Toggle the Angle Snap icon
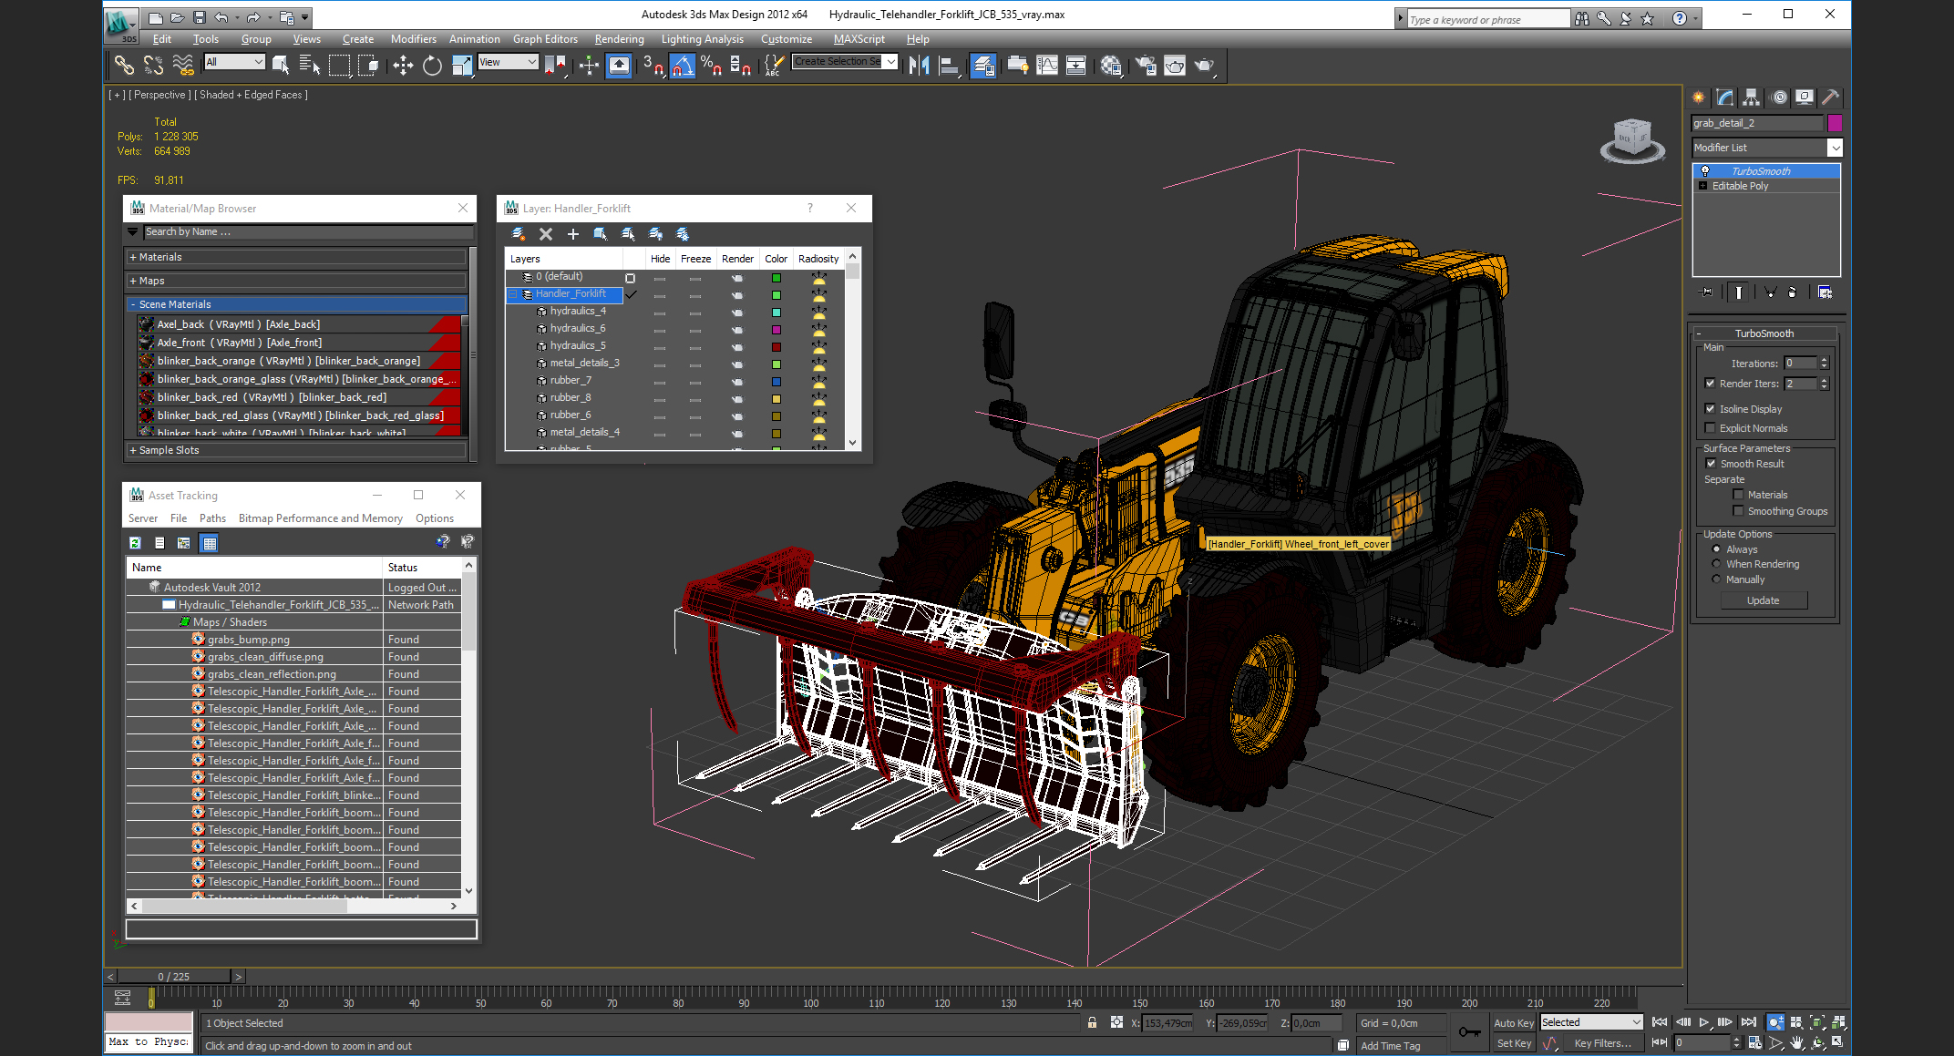The width and height of the screenshot is (1954, 1056). pyautogui.click(x=683, y=65)
